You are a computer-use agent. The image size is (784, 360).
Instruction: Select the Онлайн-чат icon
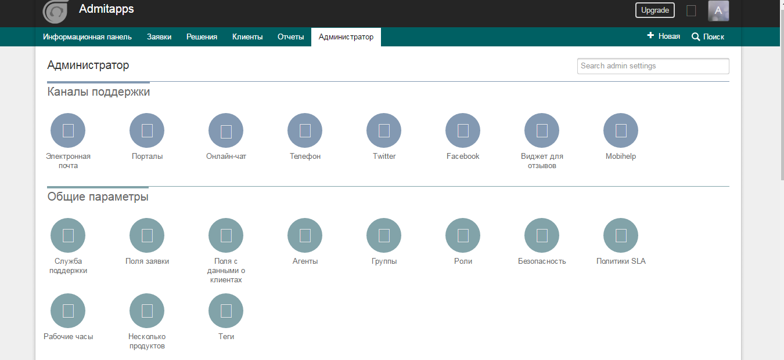[x=226, y=130]
